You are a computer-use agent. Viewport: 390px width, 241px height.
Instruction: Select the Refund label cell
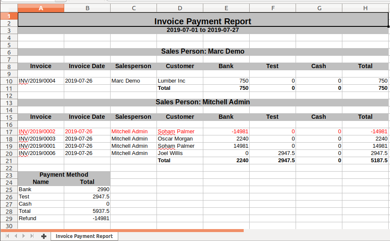[x=41, y=218]
